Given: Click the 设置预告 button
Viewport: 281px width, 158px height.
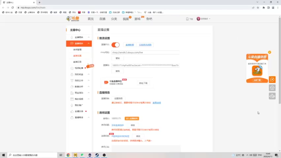Looking at the screenshot, I should tap(118, 98).
